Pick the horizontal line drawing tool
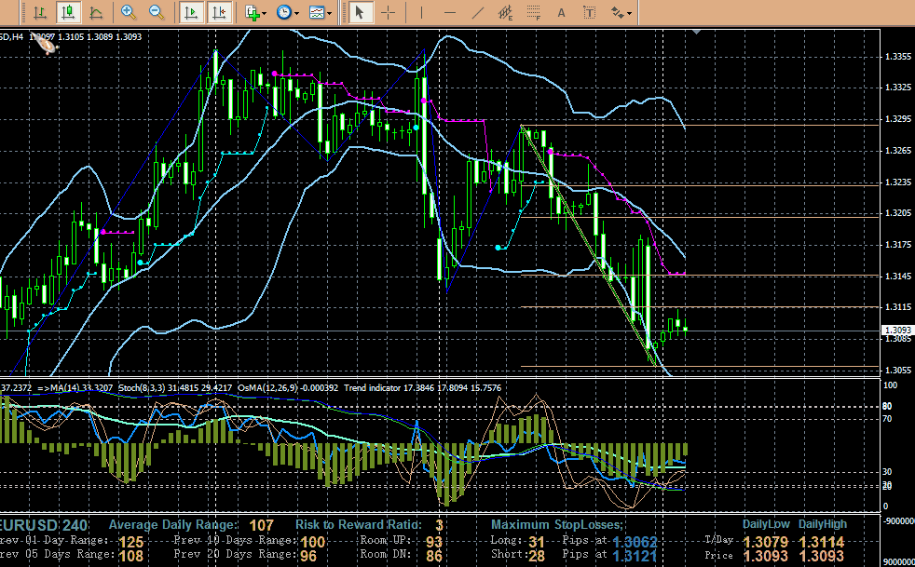 pos(450,13)
